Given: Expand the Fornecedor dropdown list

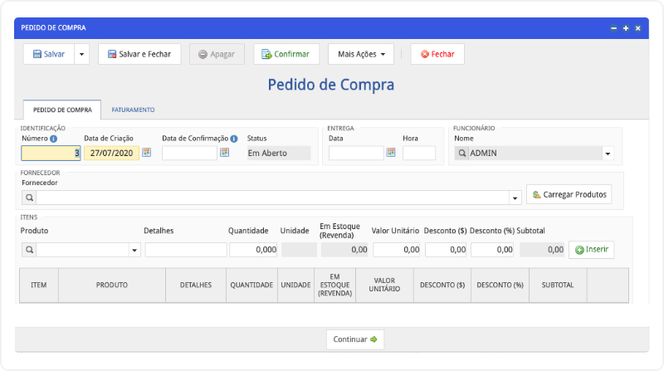Looking at the screenshot, I should click(515, 198).
